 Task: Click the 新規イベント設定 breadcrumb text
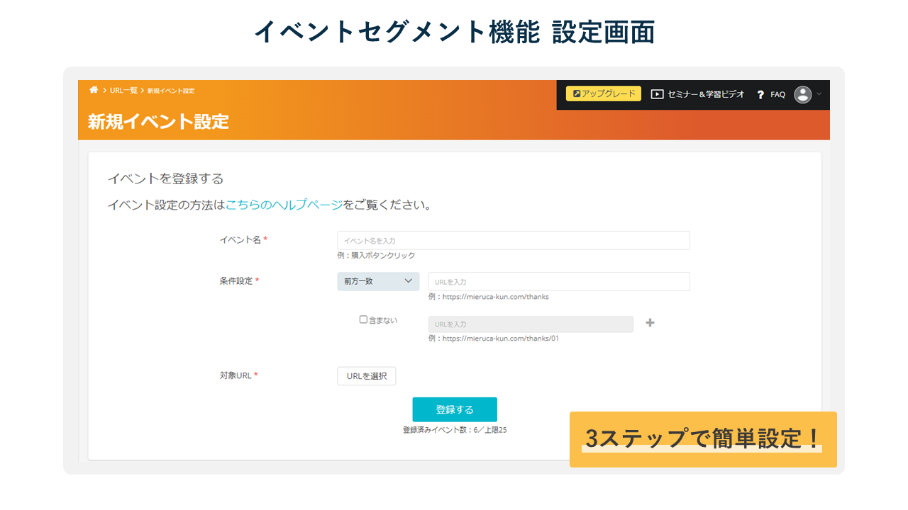[x=171, y=91]
